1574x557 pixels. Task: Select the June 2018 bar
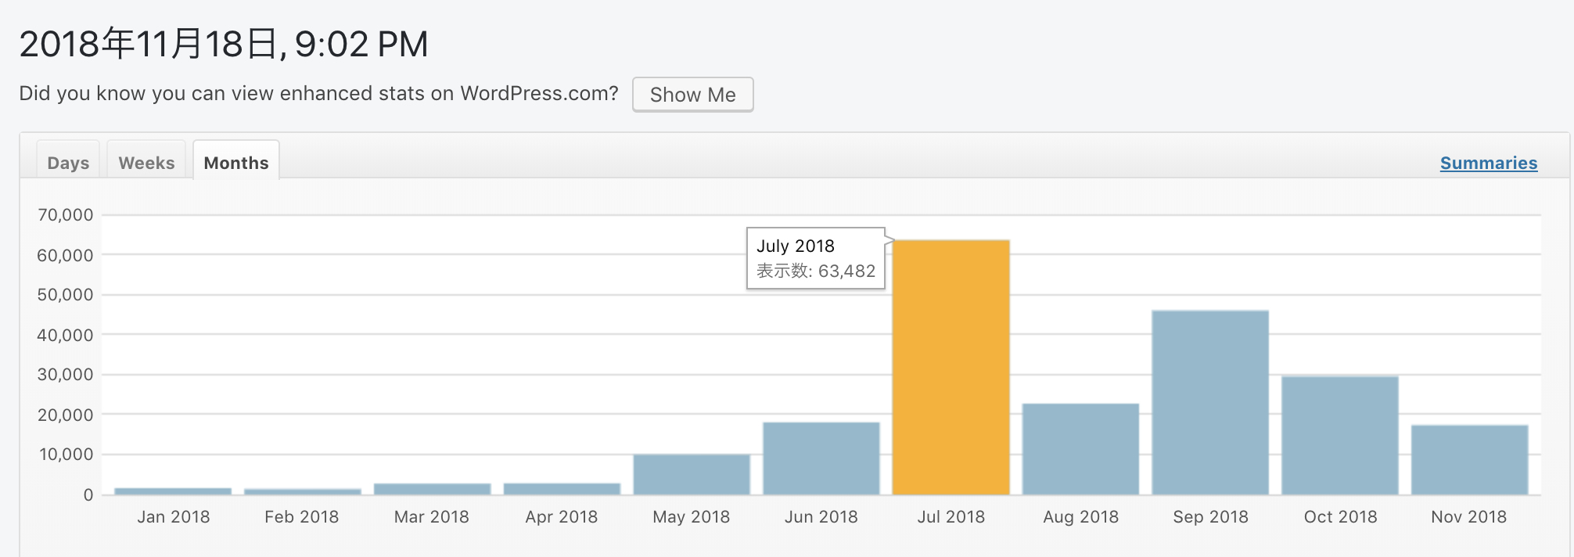click(x=821, y=458)
